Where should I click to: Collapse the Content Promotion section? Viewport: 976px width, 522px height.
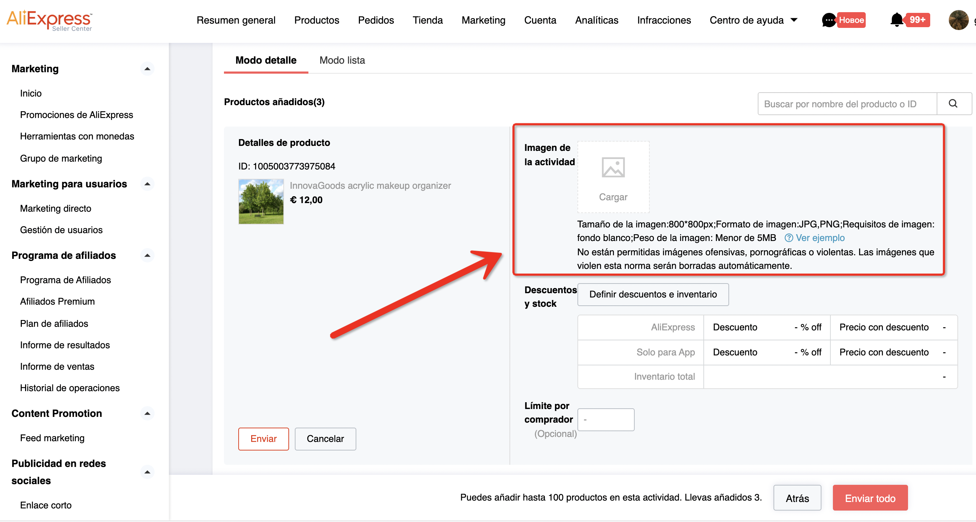(x=147, y=413)
